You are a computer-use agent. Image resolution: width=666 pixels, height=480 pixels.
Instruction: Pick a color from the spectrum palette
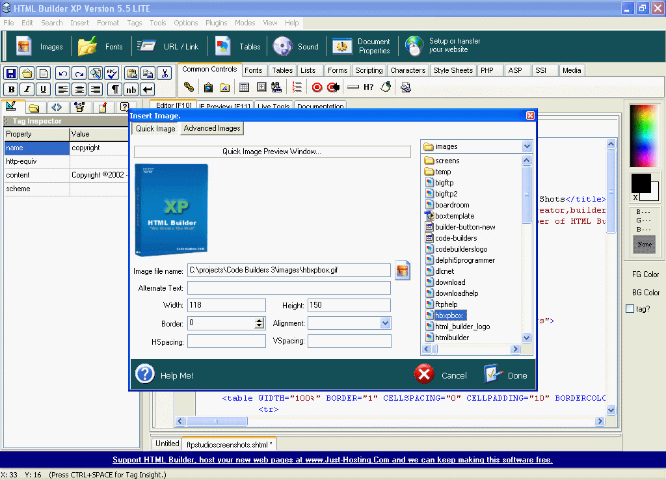pyautogui.click(x=645, y=135)
